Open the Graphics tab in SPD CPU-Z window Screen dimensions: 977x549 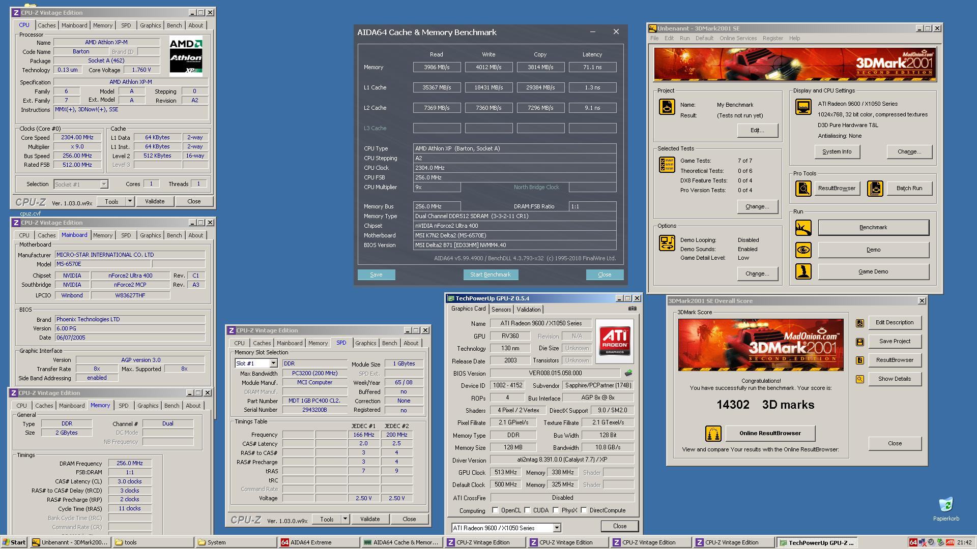pos(365,344)
